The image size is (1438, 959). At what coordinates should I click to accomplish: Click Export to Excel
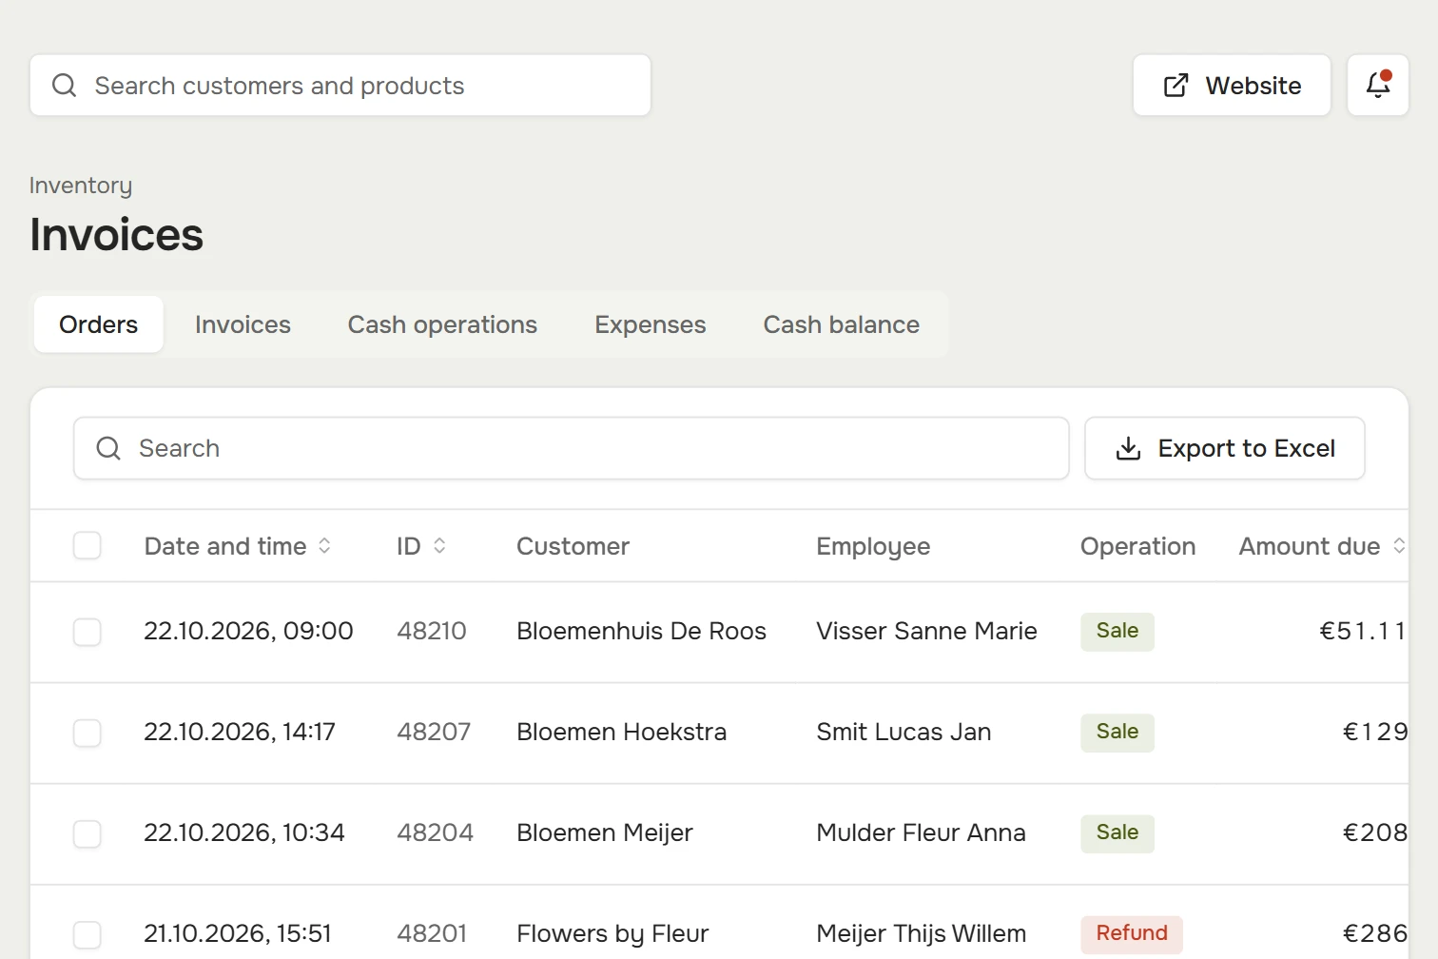click(1225, 448)
